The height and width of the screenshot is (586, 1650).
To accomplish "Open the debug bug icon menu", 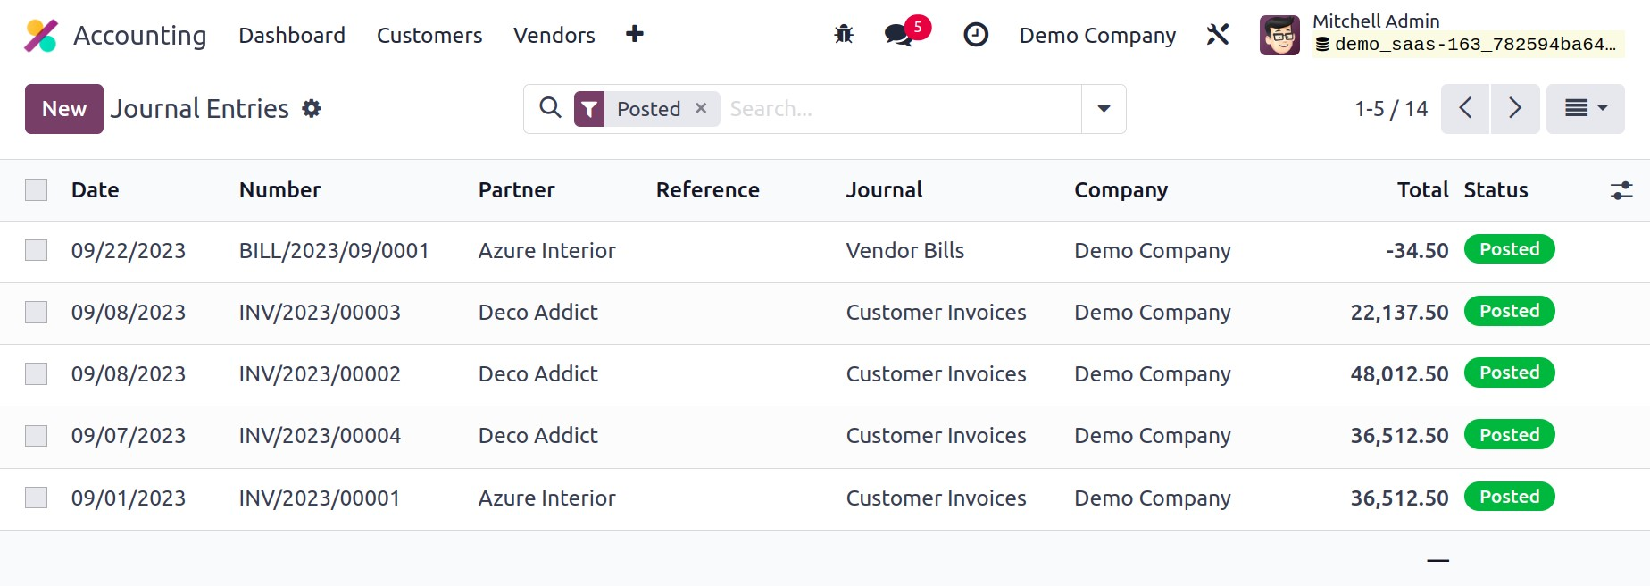I will click(x=843, y=35).
